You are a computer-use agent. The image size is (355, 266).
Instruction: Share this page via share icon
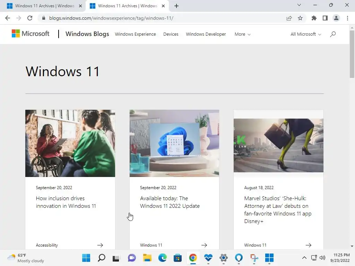[x=289, y=18]
